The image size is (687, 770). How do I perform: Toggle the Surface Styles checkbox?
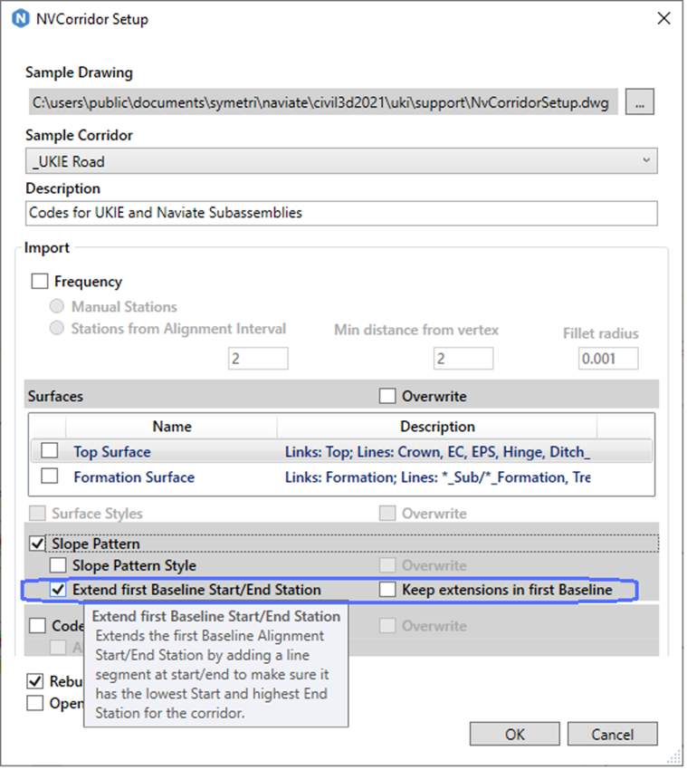click(38, 513)
